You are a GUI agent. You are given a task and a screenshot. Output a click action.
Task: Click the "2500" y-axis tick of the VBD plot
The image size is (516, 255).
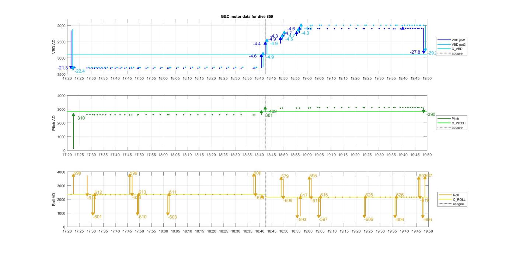61,42
